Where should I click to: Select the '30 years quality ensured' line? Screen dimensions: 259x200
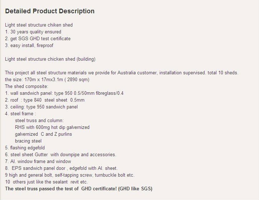(x=33, y=32)
